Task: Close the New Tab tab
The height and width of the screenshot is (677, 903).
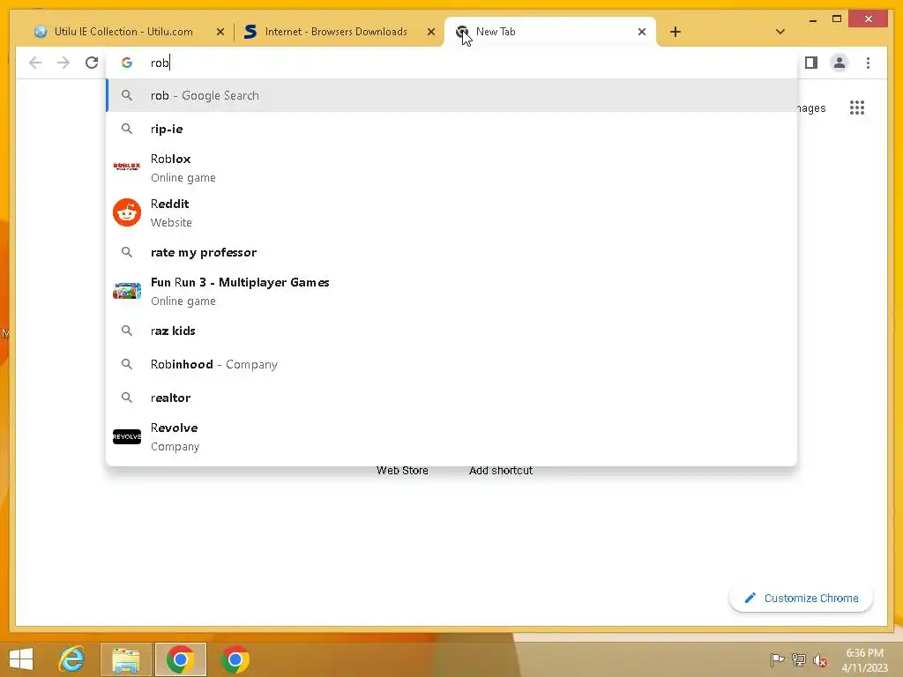Action: coord(642,32)
